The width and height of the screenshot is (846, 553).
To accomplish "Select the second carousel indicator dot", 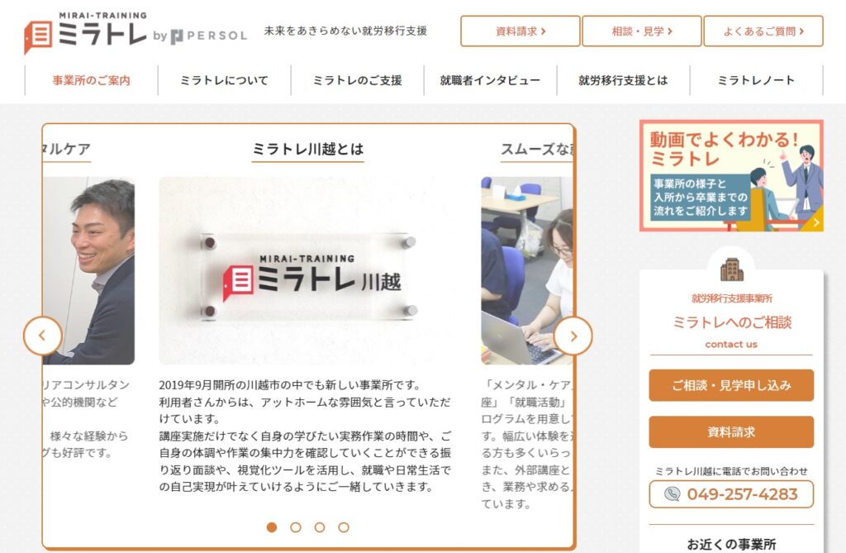I will (296, 527).
